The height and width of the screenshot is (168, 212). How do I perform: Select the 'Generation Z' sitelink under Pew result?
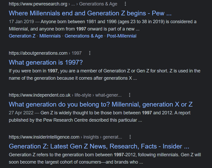pyautogui.click(x=22, y=36)
